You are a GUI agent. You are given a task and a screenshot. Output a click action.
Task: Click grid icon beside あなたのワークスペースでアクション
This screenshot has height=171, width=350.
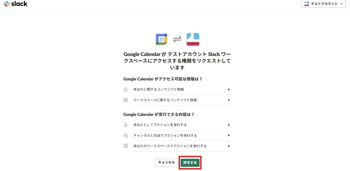(126, 146)
